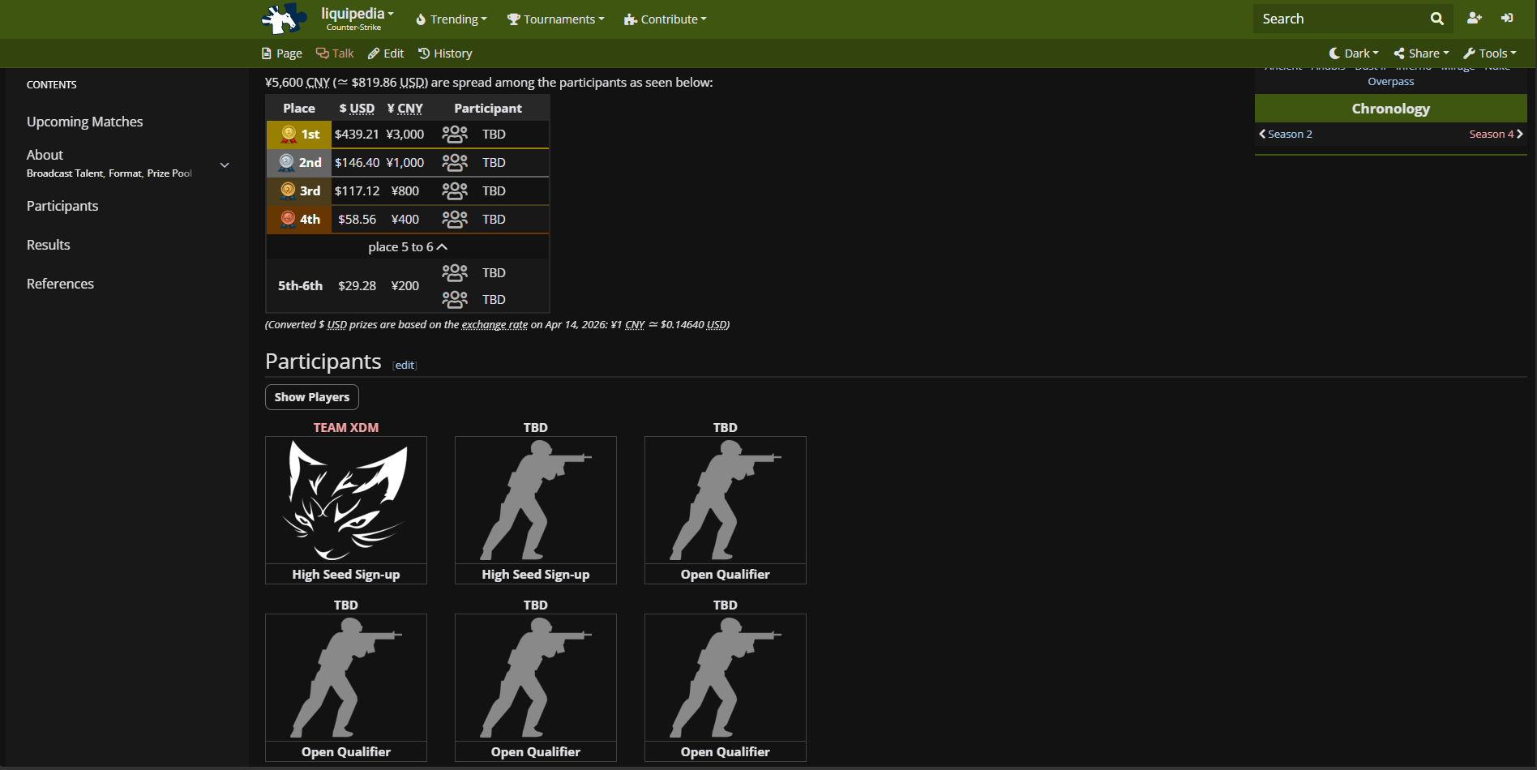Click the team icon in the 2nd place row
Viewport: 1537px width, 770px height.
point(455,162)
